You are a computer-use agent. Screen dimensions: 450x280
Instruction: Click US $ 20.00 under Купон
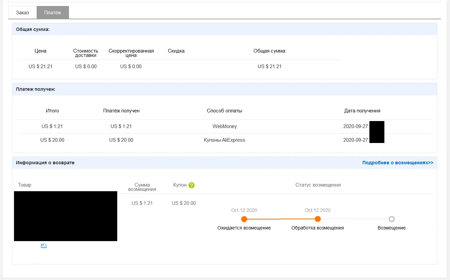pyautogui.click(x=184, y=203)
